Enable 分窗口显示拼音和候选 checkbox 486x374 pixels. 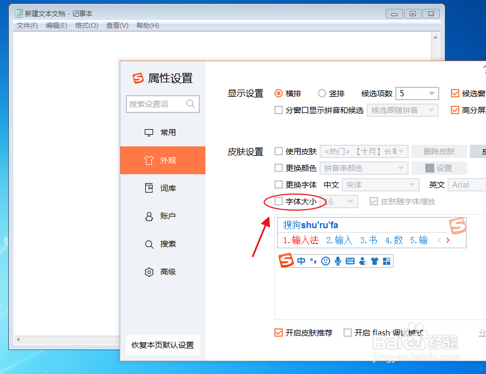[x=279, y=110]
